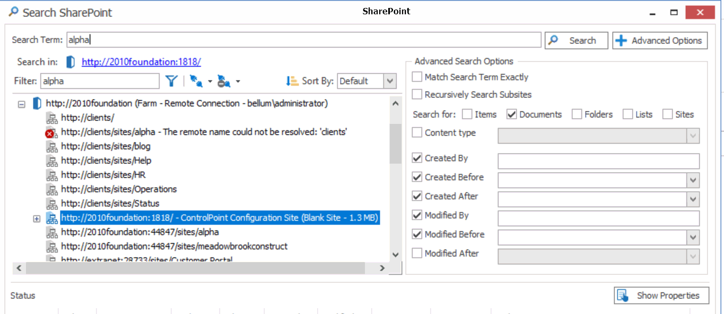Click into the Created By text field
This screenshot has height=314, width=724.
pos(598,161)
